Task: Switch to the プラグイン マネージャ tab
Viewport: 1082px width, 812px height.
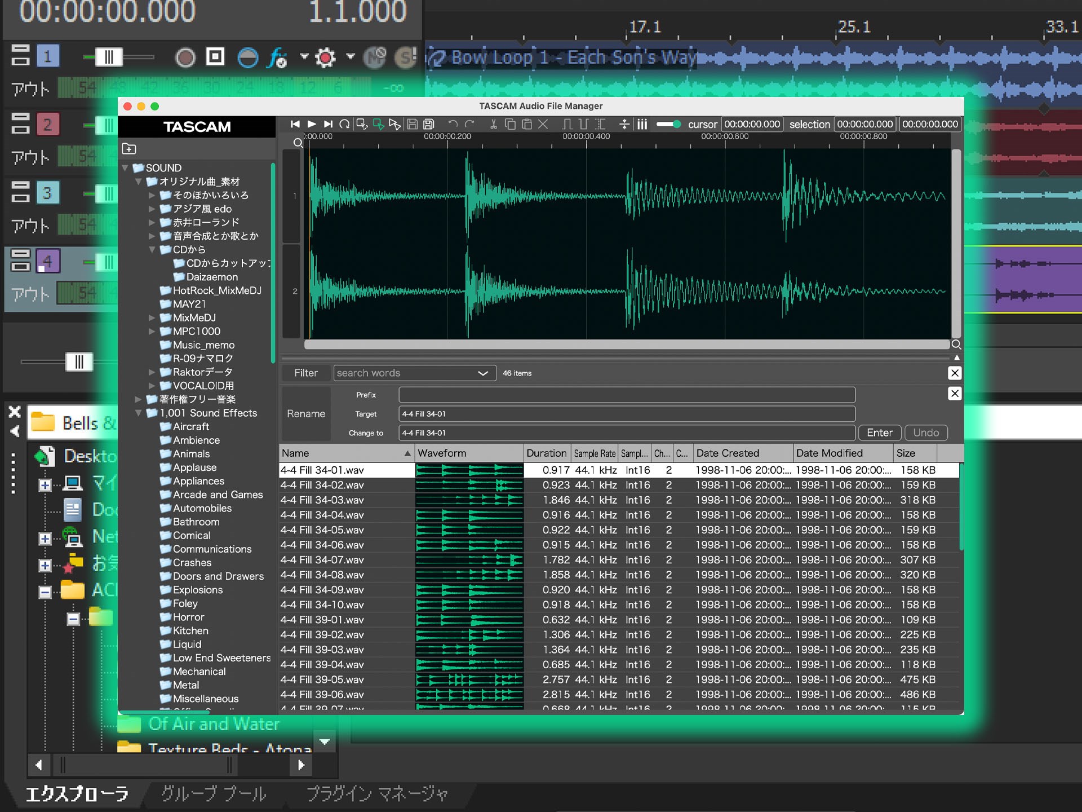Action: coord(376,794)
